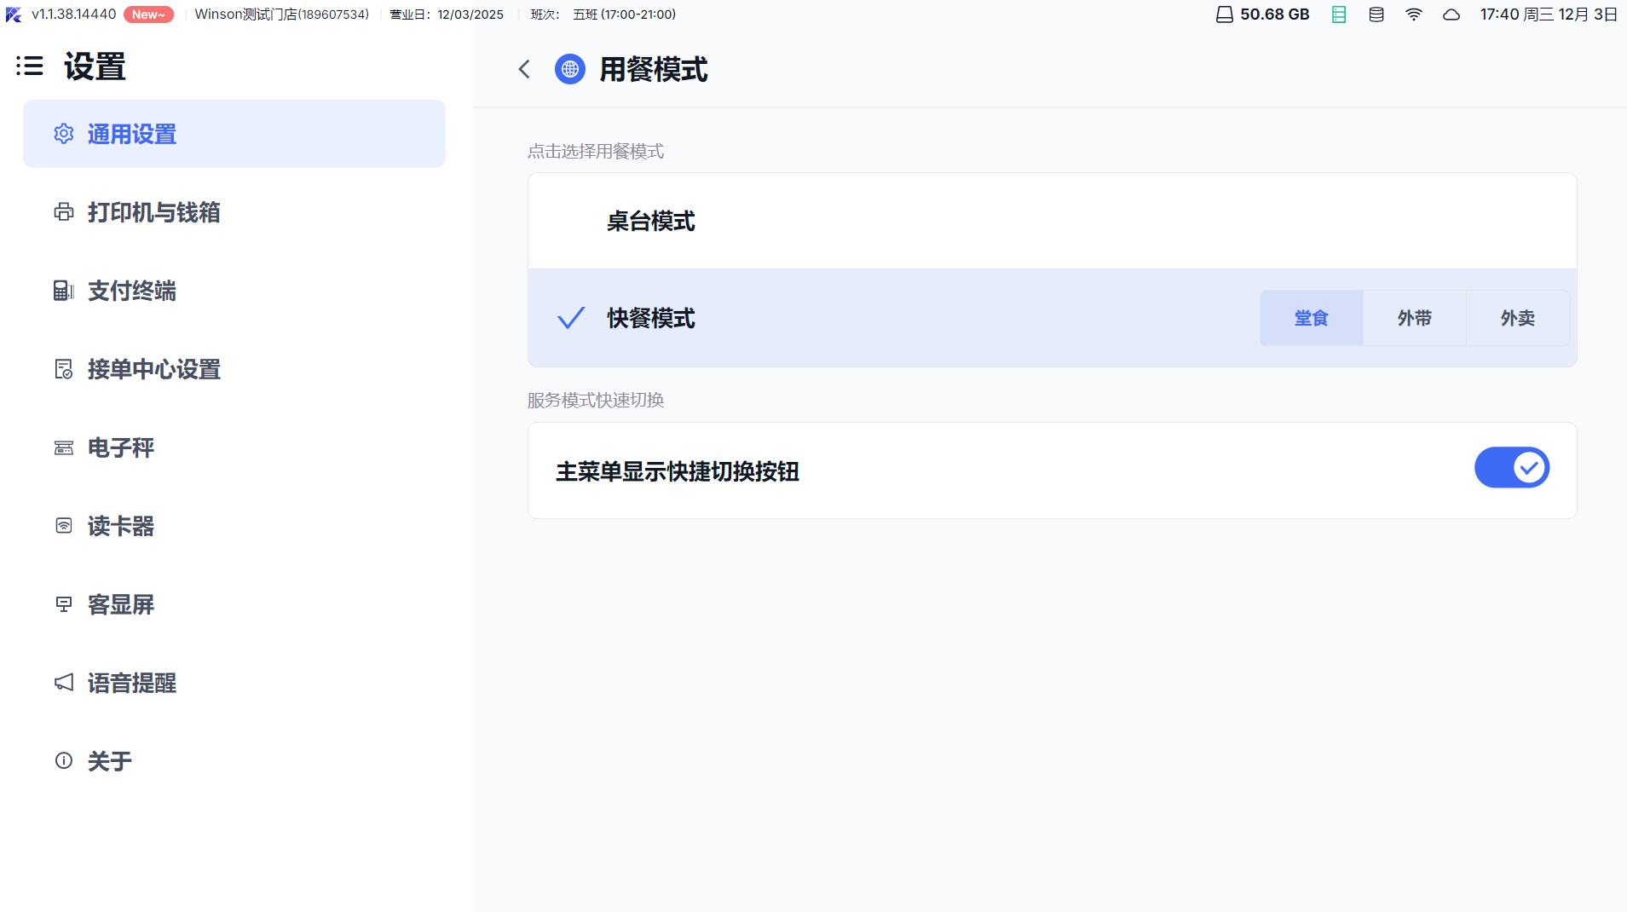Click the storage disk icon showing 50.68 GB
The width and height of the screenshot is (1627, 912).
click(x=1224, y=14)
